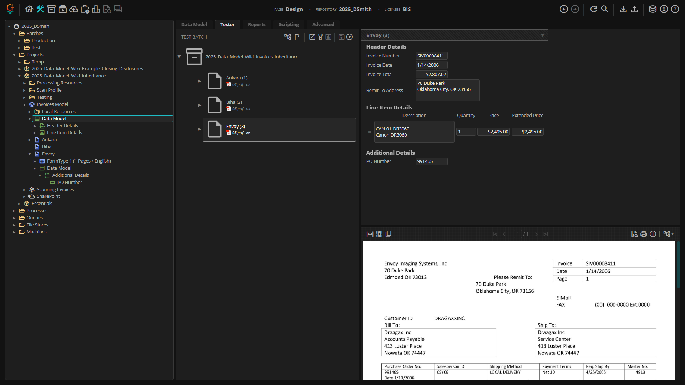Click the info icon in viewer toolbar

tap(653, 234)
